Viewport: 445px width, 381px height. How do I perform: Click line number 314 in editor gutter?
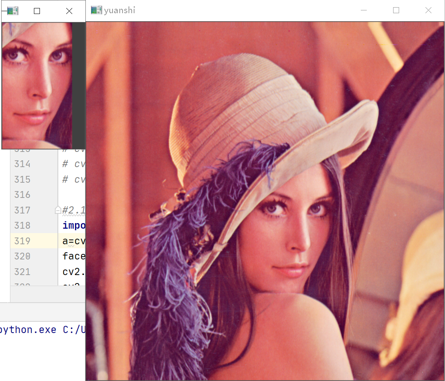pos(22,164)
